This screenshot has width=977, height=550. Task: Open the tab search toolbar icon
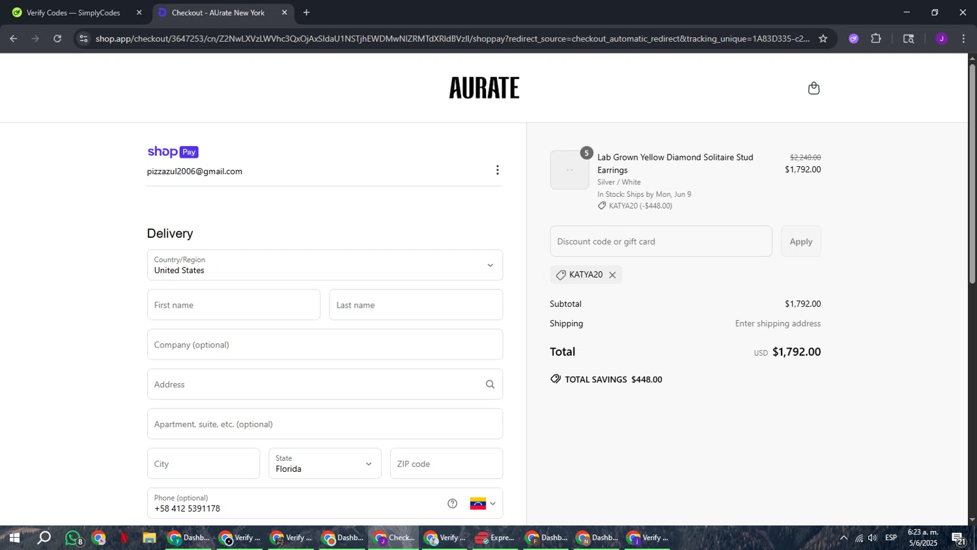909,38
